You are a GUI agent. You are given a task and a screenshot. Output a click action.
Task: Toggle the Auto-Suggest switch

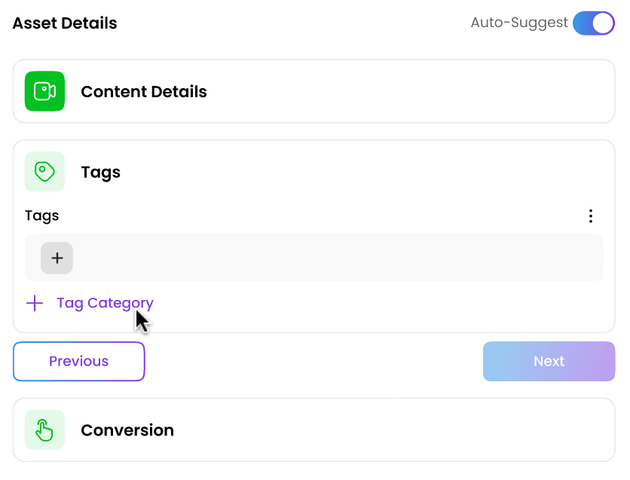[x=593, y=23]
